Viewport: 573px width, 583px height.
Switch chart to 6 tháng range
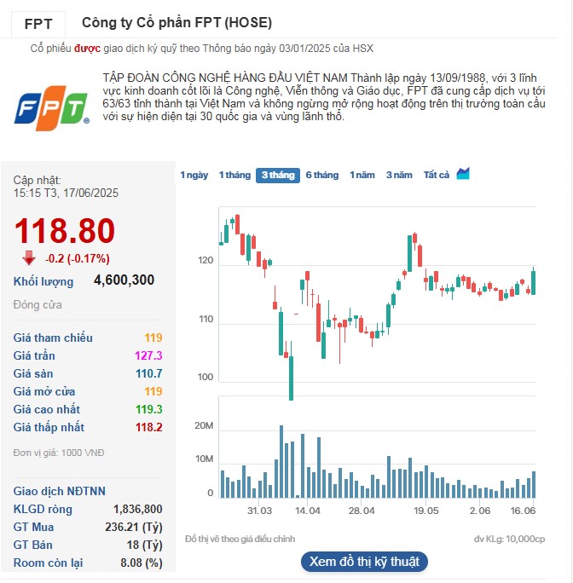tap(322, 175)
